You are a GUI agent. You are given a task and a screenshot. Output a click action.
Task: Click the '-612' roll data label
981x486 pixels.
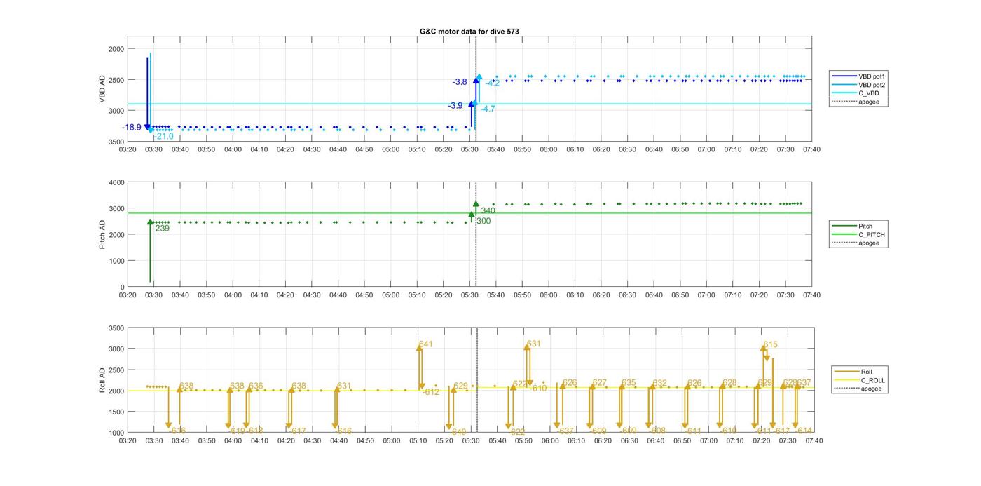(x=431, y=392)
